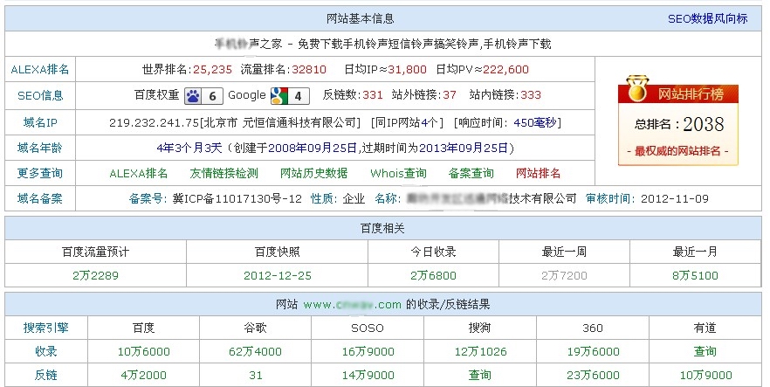The height and width of the screenshot is (387, 770).
Task: Click the red 网站排名 link
Action: 538,173
